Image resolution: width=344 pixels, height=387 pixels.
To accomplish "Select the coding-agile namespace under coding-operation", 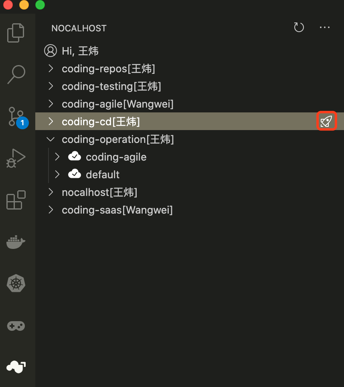I will tap(116, 157).
